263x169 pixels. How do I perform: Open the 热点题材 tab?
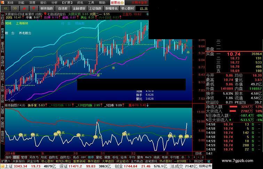click(x=166, y=161)
